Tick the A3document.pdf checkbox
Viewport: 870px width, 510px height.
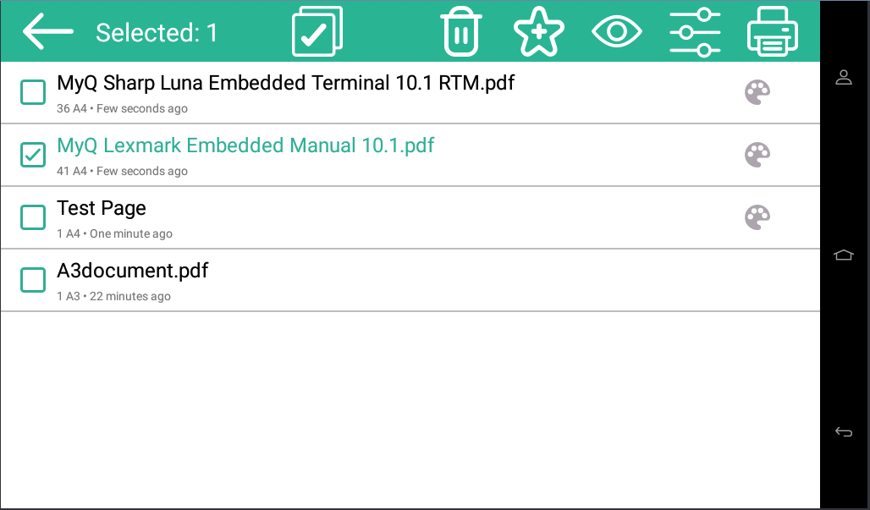[x=33, y=280]
